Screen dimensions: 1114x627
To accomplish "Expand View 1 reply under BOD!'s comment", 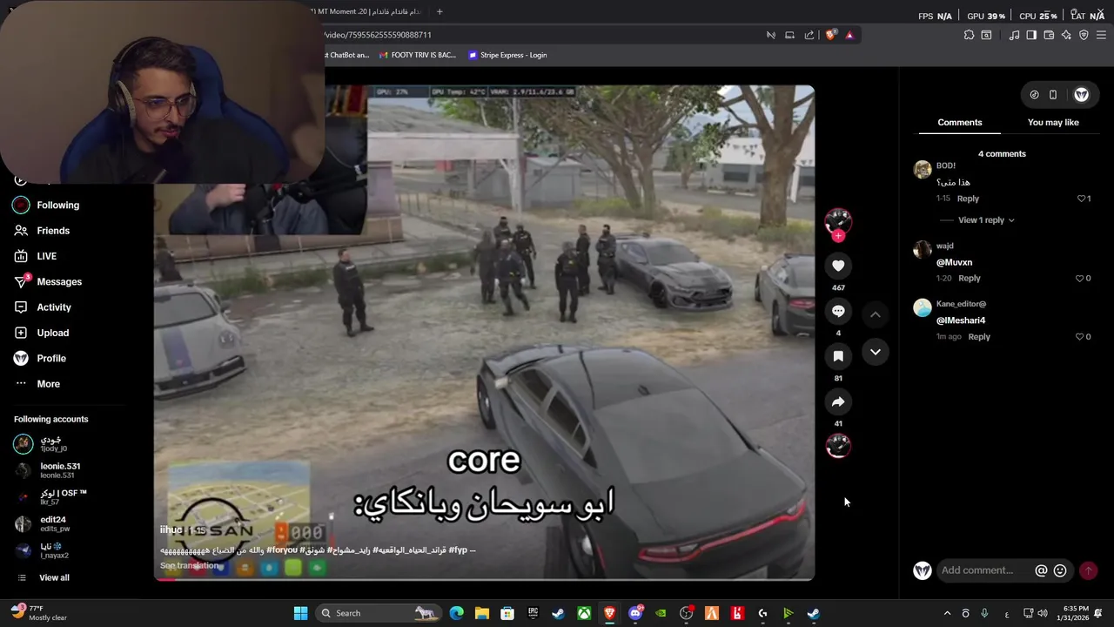I will pos(986,220).
